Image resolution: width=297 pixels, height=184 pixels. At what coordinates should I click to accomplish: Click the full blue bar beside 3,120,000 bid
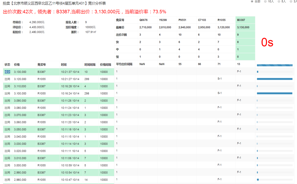coord(274,79)
